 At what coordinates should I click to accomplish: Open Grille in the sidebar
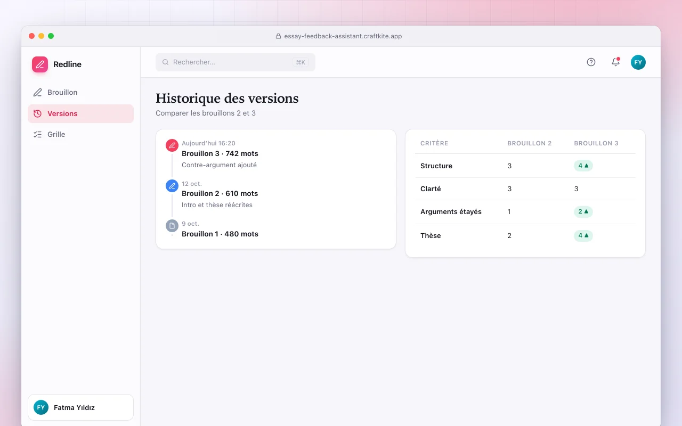[x=80, y=134]
